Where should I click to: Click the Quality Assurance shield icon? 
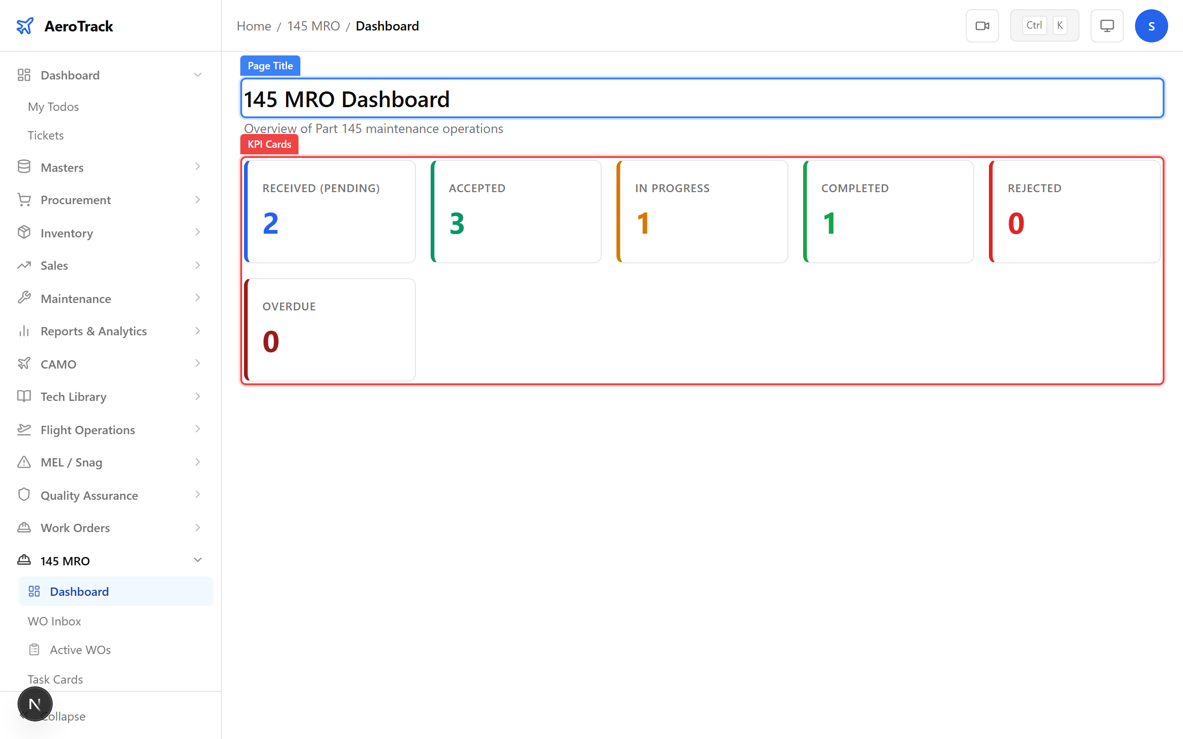click(x=24, y=495)
